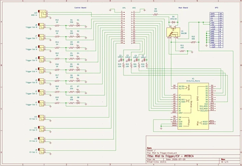The height and width of the screenshot is (166, 242).
Task: Select the R12 1K resistor symbol
Action: [57, 26]
